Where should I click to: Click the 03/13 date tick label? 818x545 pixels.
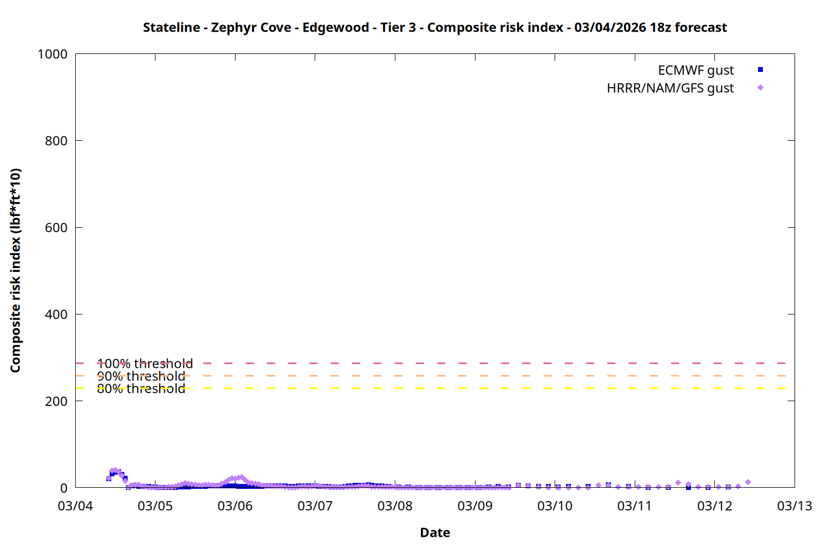click(794, 506)
